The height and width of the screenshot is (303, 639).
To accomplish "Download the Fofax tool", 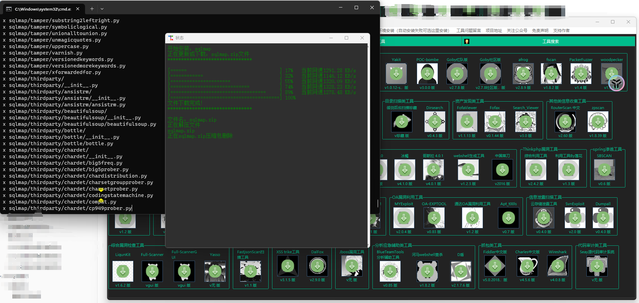I will [x=495, y=122].
